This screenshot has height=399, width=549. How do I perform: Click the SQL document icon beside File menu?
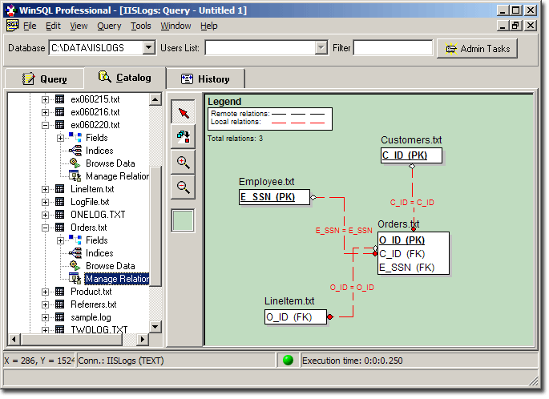tap(12, 26)
